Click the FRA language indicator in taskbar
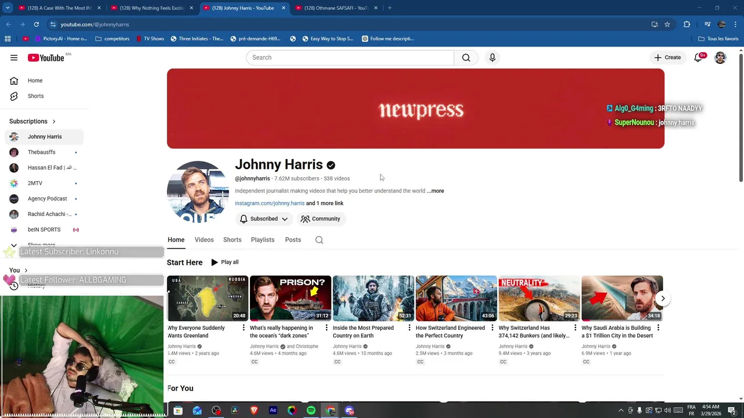Image resolution: width=744 pixels, height=418 pixels. [692, 410]
